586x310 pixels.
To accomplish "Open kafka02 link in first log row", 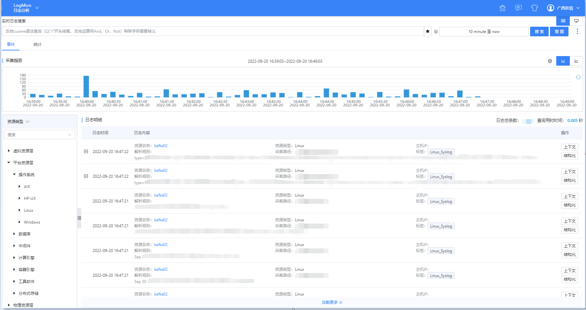I will 161,146.
